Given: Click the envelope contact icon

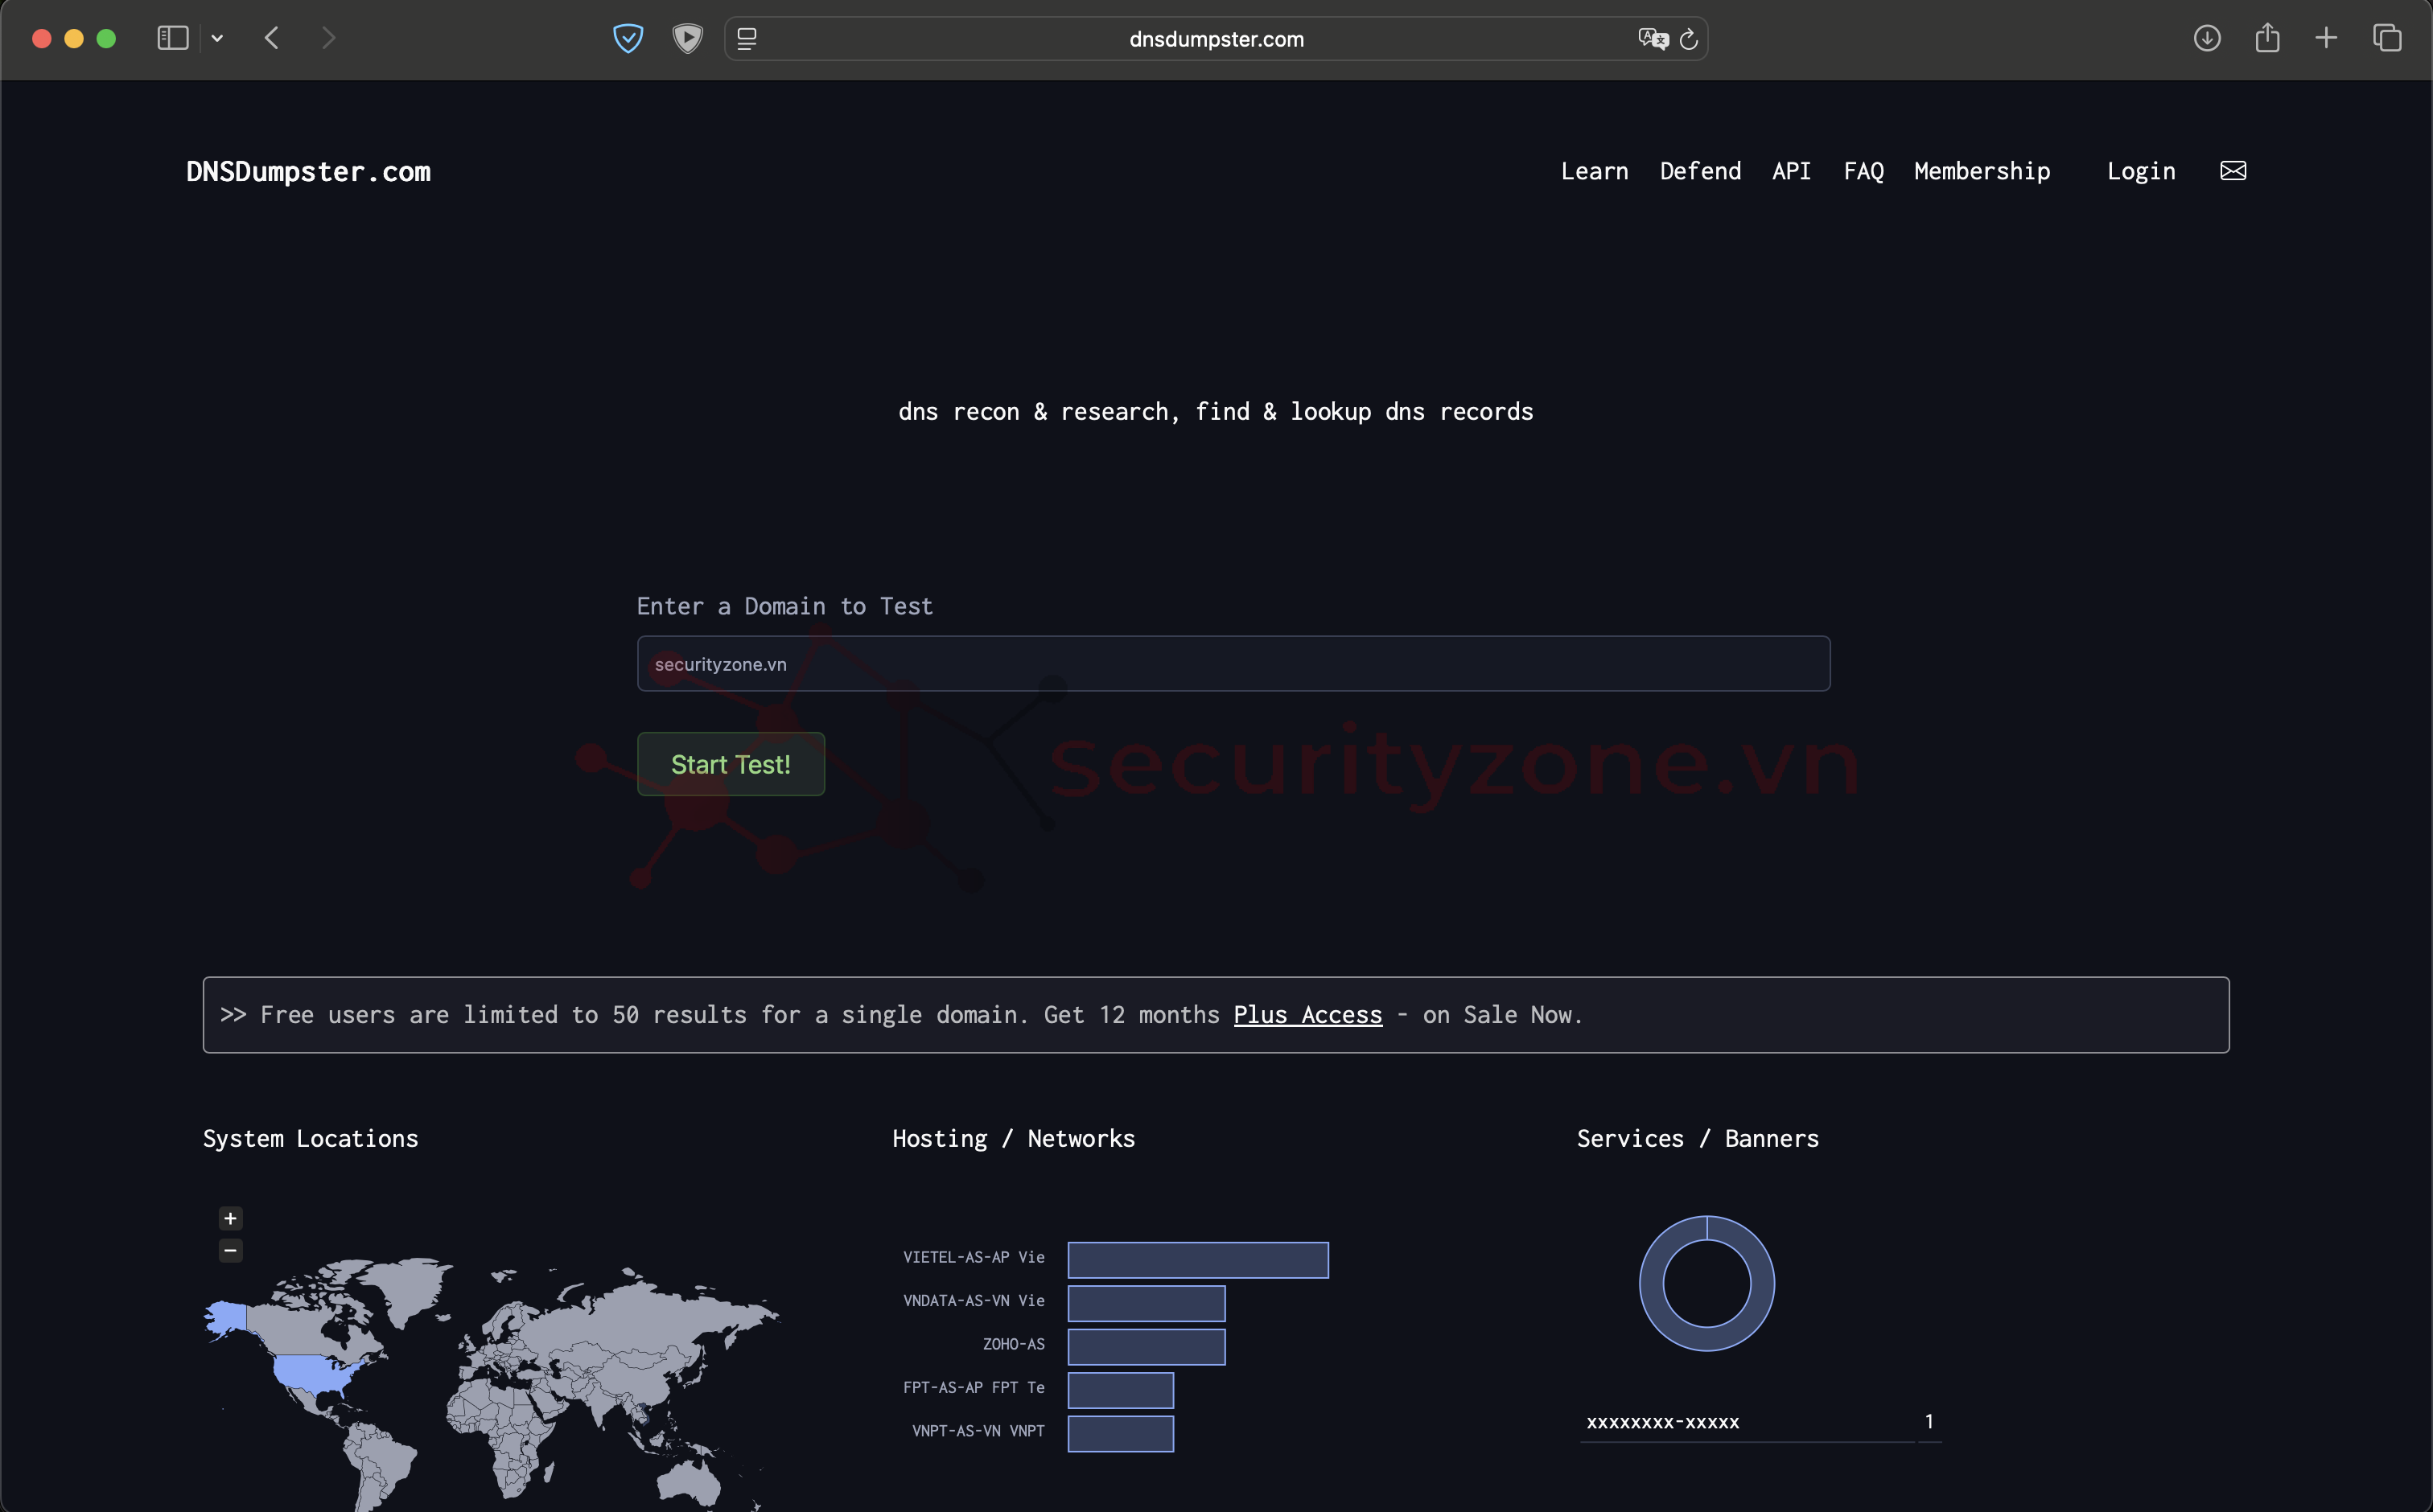Looking at the screenshot, I should coord(2233,171).
